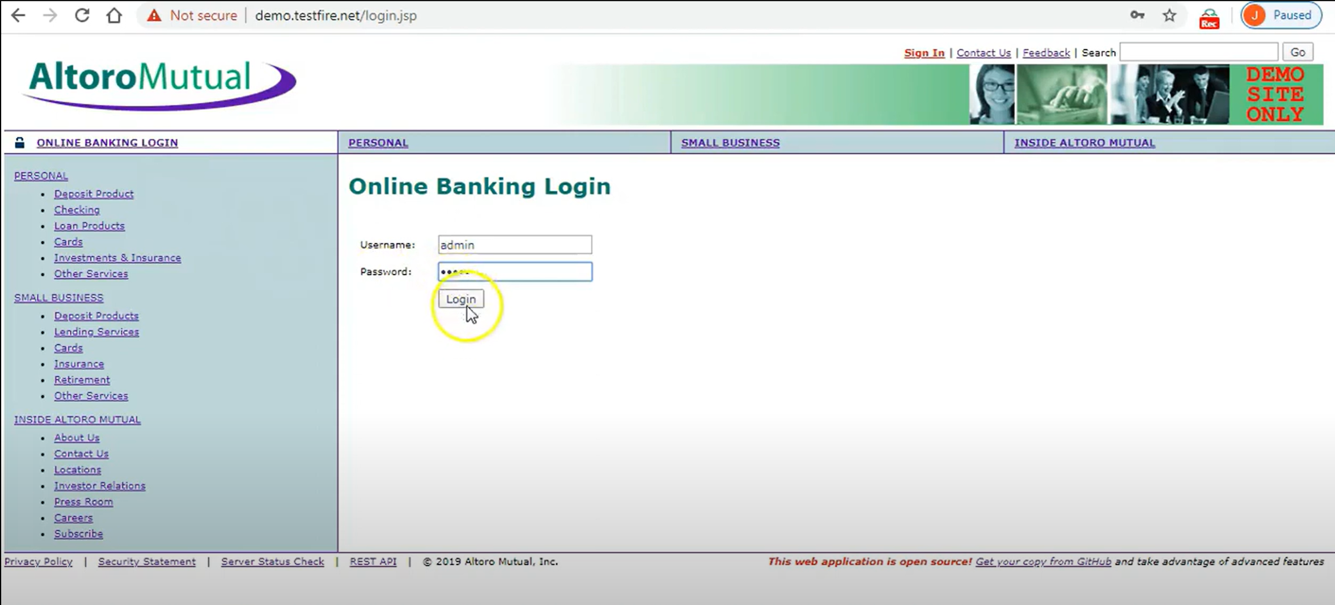This screenshot has height=605, width=1335.
Task: Select Inside Altoro Mutual tab
Action: [1084, 143]
